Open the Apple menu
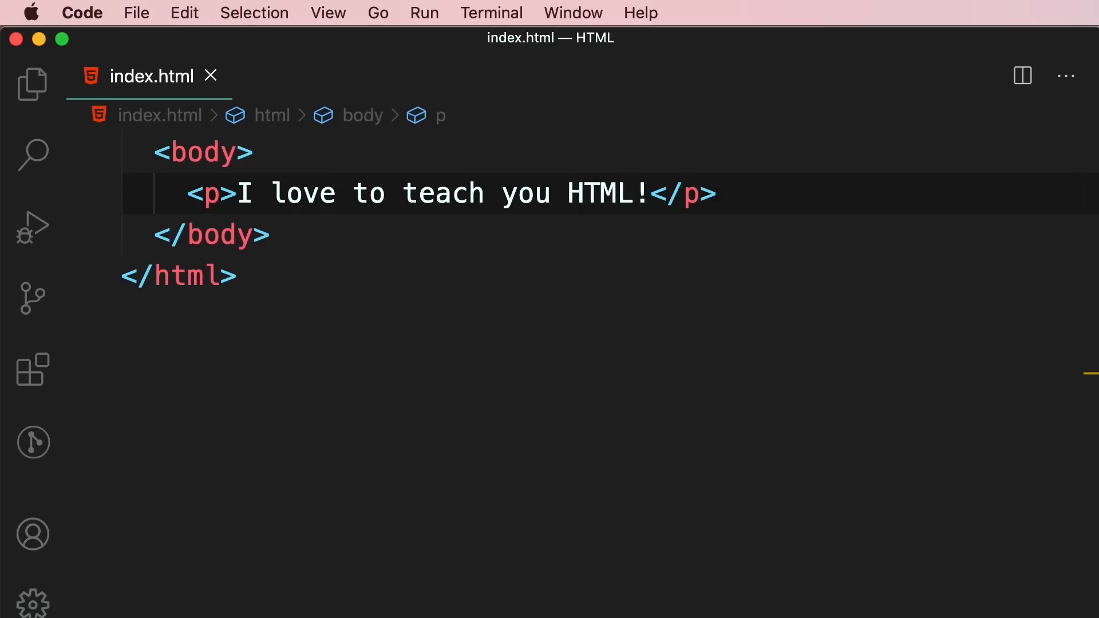The height and width of the screenshot is (618, 1099). pos(31,13)
